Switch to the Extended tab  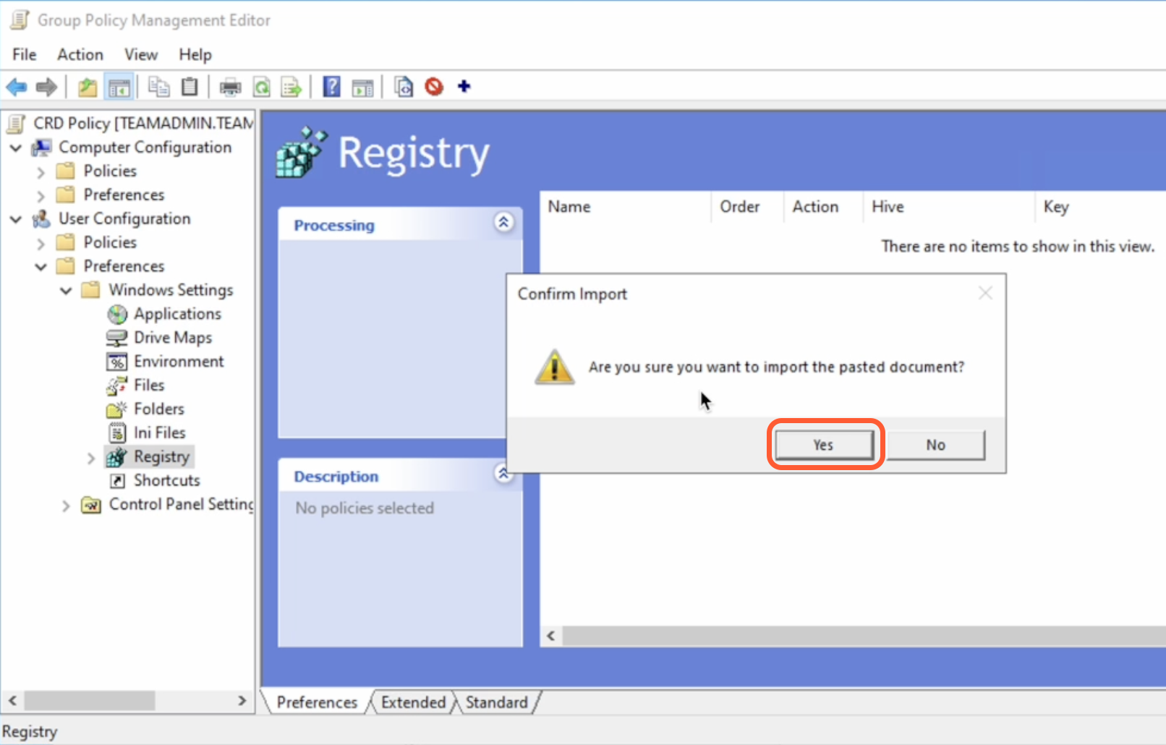tap(413, 702)
